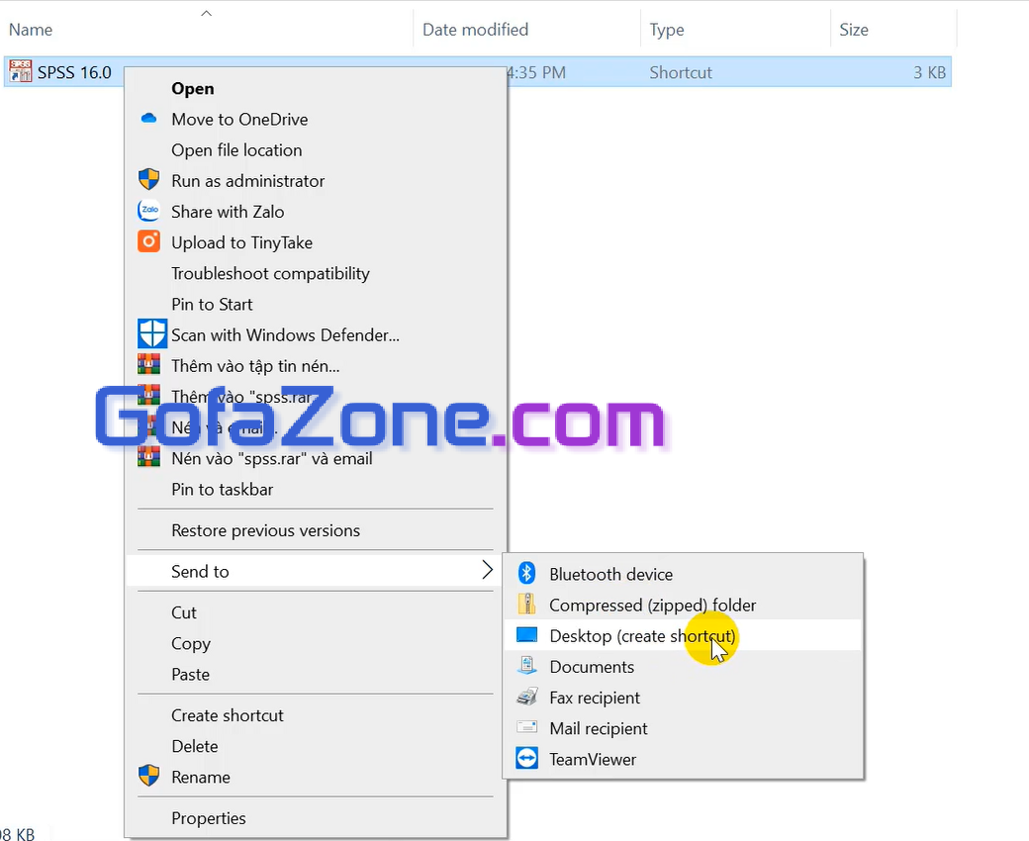The image size is (1029, 841).
Task: Click the TinyTake upload icon
Action: (149, 241)
